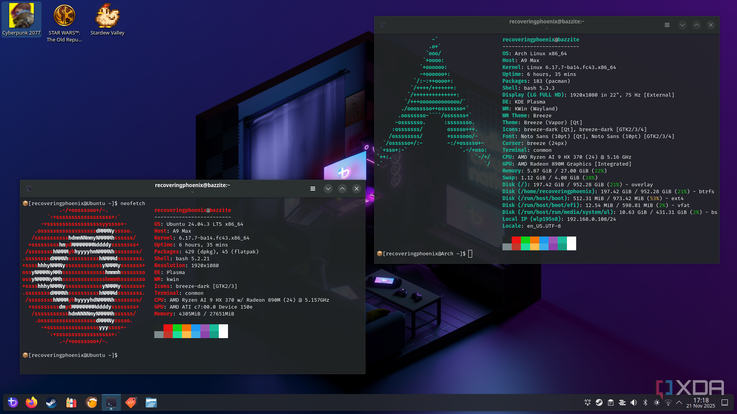The height and width of the screenshot is (414, 737).
Task: Open the stacked-lines tray applet
Action: pyautogui.click(x=622, y=402)
